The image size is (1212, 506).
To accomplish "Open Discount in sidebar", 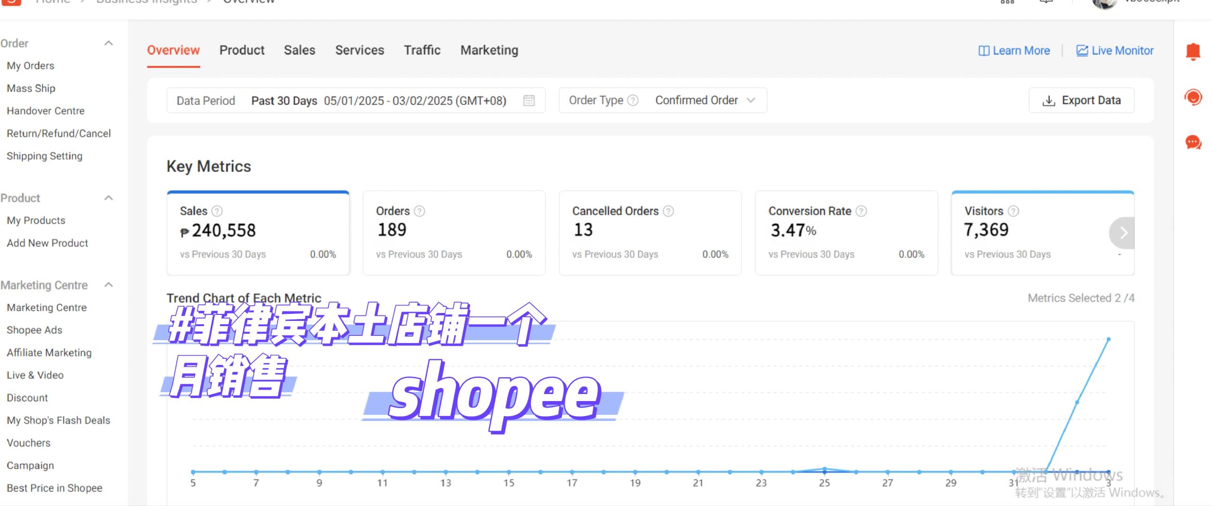I will pyautogui.click(x=27, y=397).
